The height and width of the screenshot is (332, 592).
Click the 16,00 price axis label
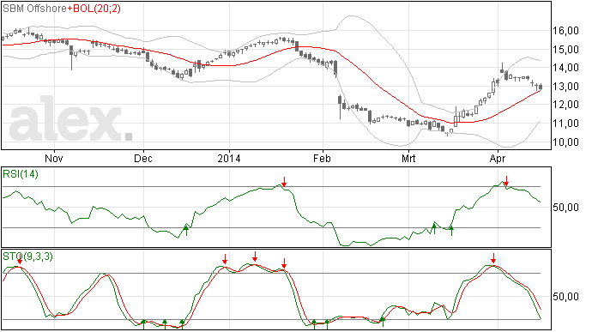click(x=565, y=31)
